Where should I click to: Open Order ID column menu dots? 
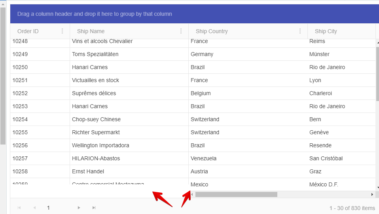point(62,31)
